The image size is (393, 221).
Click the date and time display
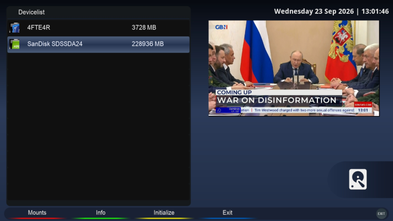(x=331, y=12)
